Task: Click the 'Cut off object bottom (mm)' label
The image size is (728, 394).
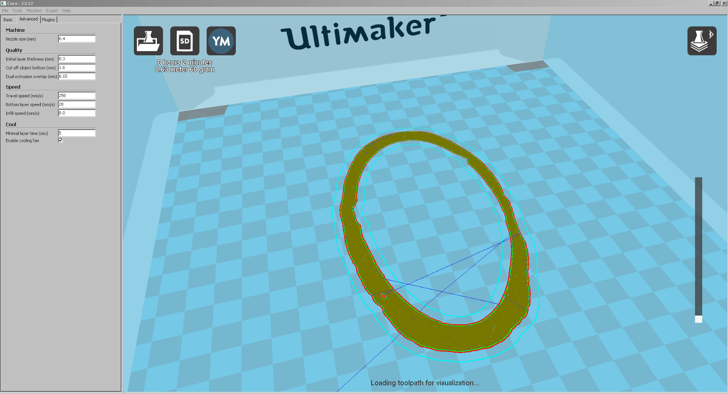Action: click(30, 68)
